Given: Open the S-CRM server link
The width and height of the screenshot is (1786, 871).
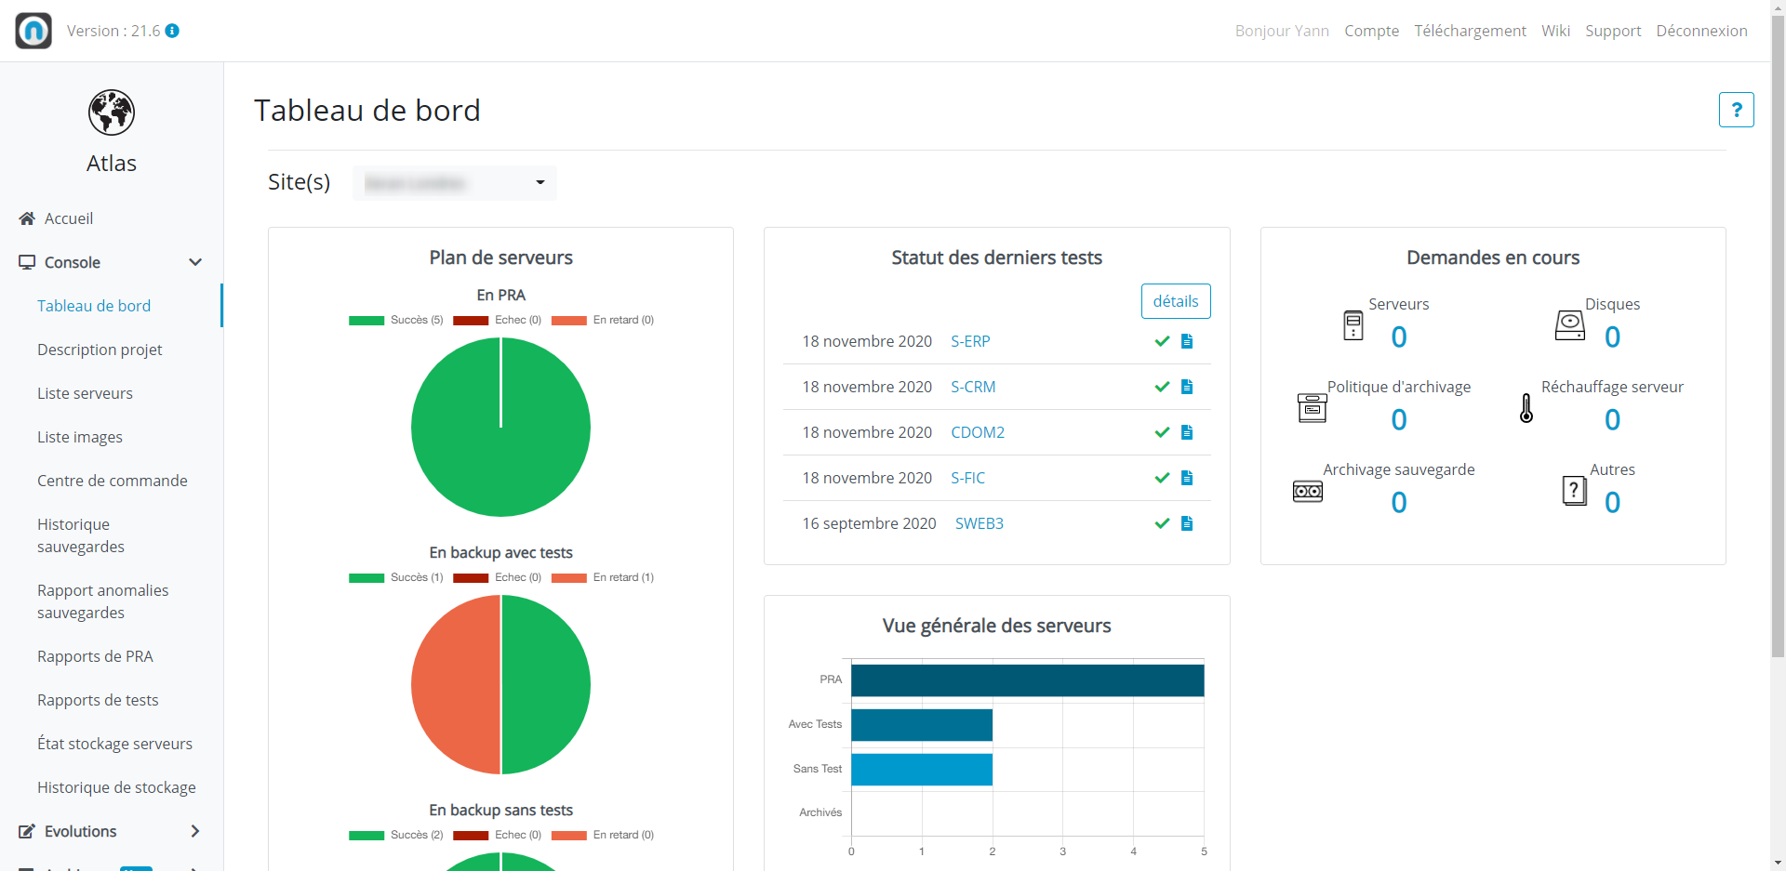Looking at the screenshot, I should coord(973,387).
